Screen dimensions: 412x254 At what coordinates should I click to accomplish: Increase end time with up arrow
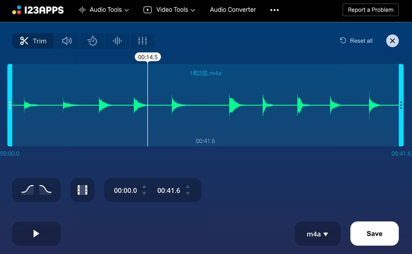tap(188, 187)
